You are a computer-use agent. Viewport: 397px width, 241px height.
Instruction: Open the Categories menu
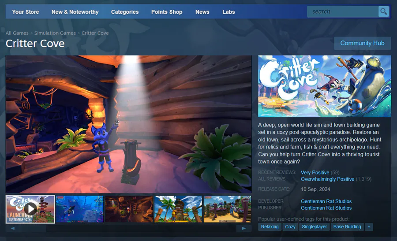[125, 12]
